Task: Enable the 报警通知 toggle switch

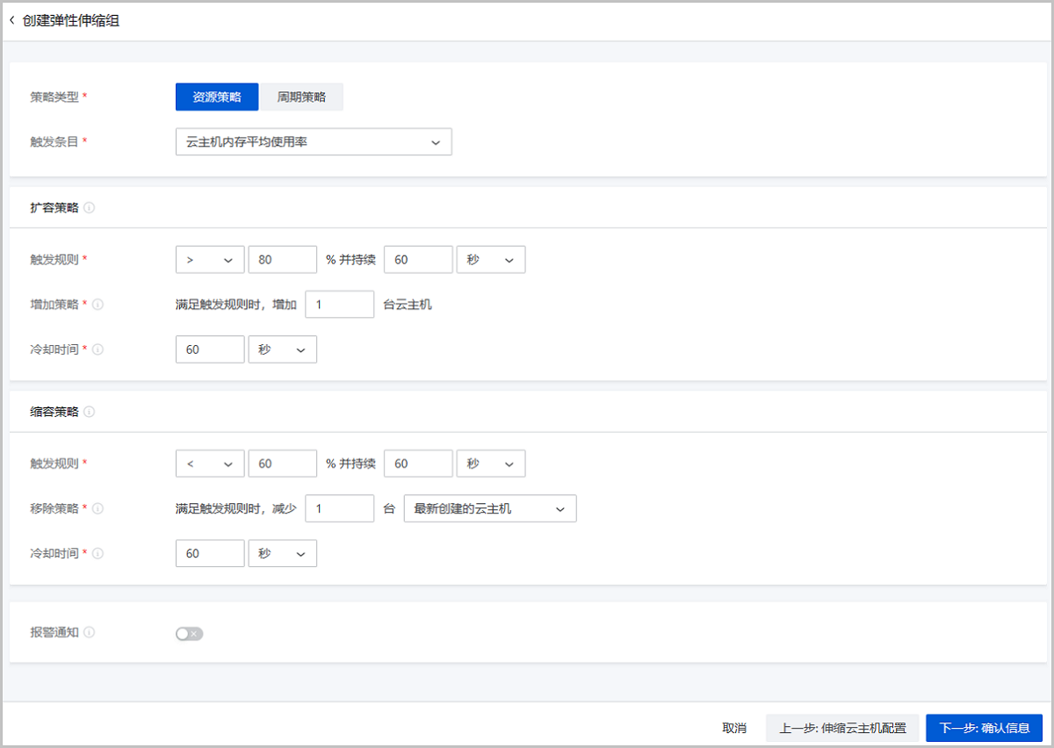Action: point(189,634)
